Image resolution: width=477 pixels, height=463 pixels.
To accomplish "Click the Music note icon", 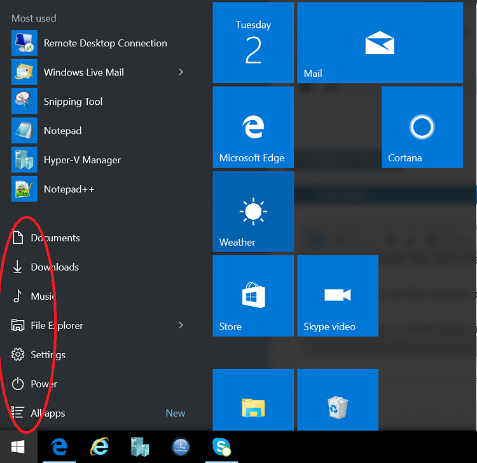I will coord(17,296).
